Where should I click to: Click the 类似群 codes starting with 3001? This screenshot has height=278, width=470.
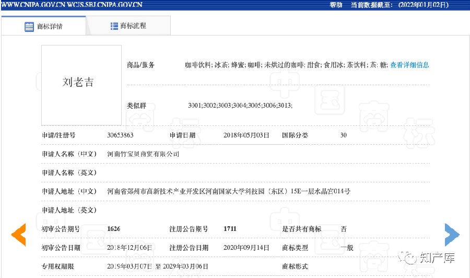click(240, 106)
